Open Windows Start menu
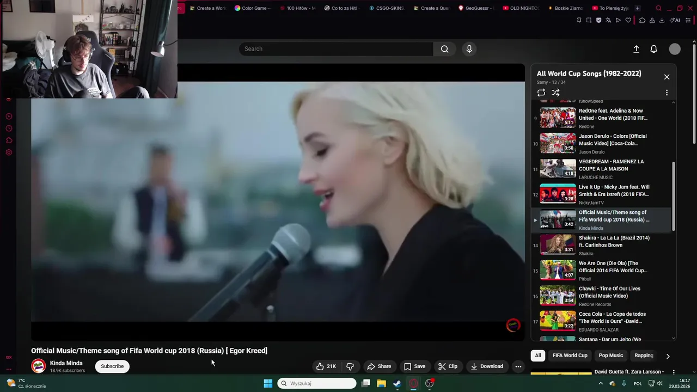The height and width of the screenshot is (392, 697). [x=268, y=383]
